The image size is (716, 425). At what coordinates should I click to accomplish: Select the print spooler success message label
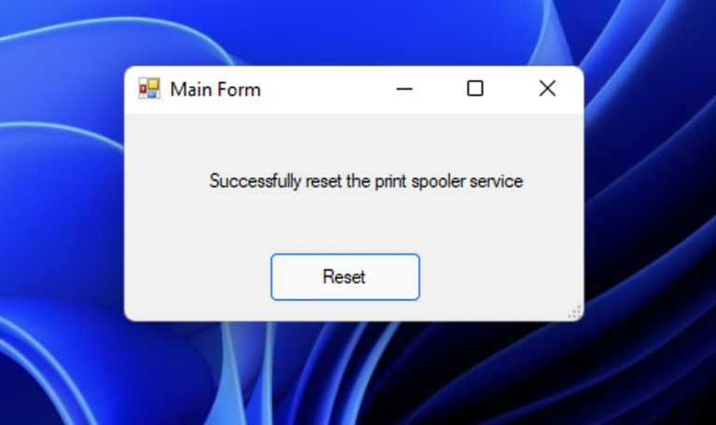pyautogui.click(x=366, y=182)
